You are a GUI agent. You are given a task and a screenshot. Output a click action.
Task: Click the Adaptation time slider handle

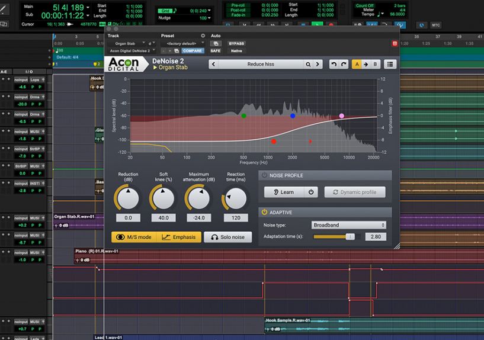pos(350,237)
